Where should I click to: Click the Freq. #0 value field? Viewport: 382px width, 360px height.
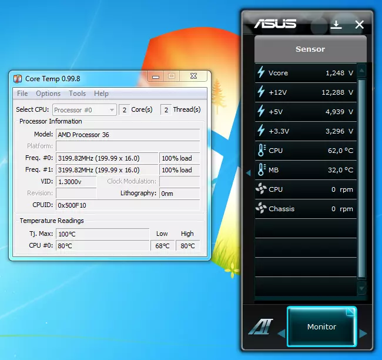(107, 158)
